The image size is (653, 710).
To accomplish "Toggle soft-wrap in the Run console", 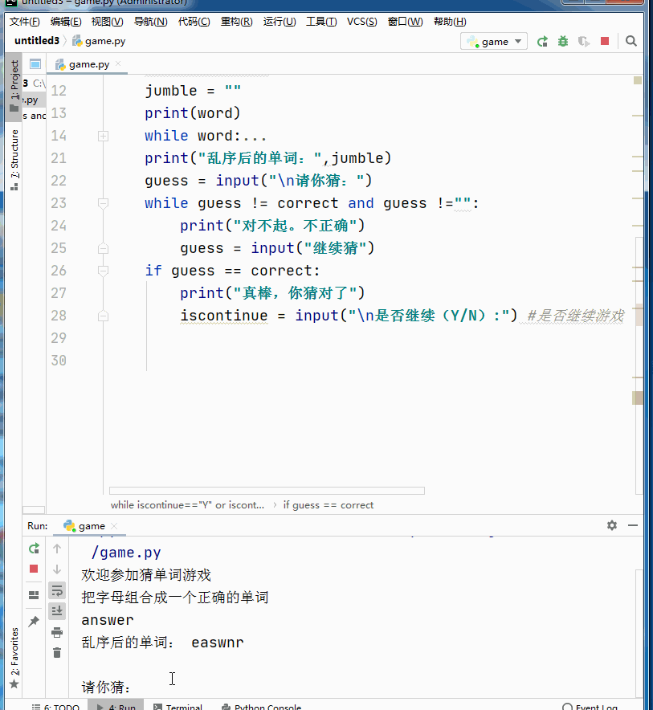I will coord(57,592).
